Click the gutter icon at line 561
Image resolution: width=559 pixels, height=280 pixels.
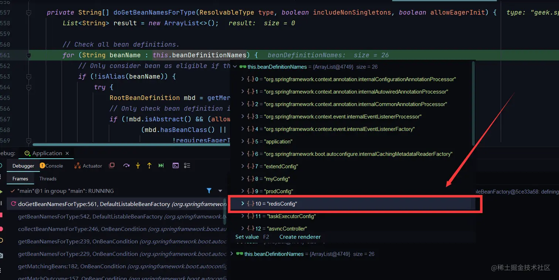point(29,55)
